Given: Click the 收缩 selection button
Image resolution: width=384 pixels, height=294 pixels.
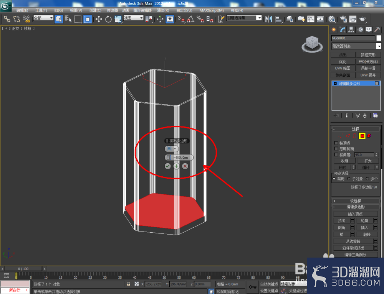Looking at the screenshot, I should pos(344,161).
